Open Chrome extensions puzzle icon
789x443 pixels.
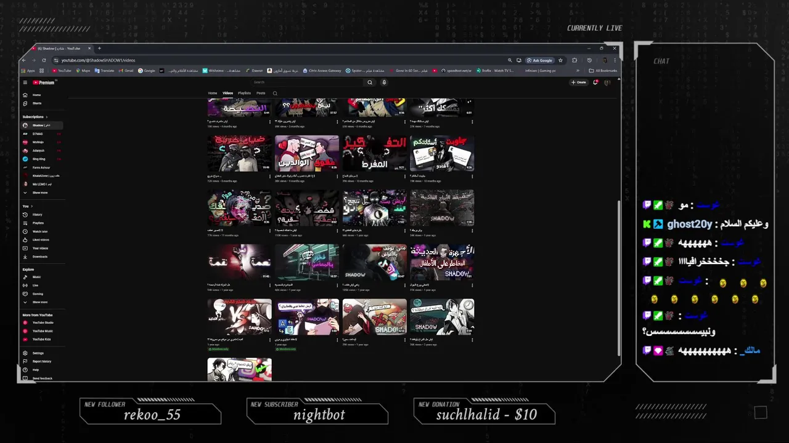[x=574, y=60]
